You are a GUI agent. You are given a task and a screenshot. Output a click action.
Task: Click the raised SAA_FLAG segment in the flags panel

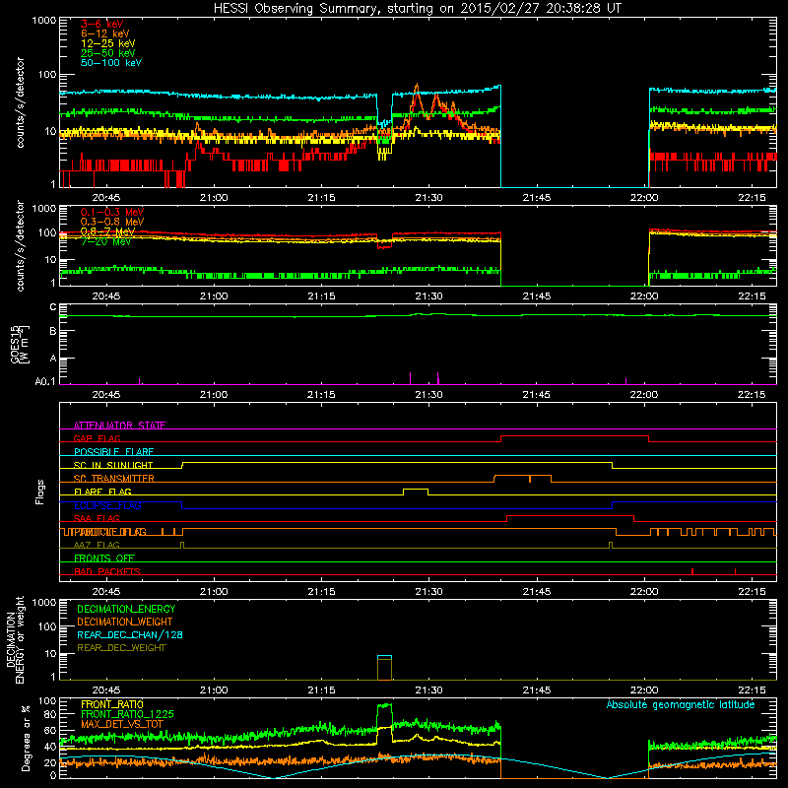[x=570, y=516]
